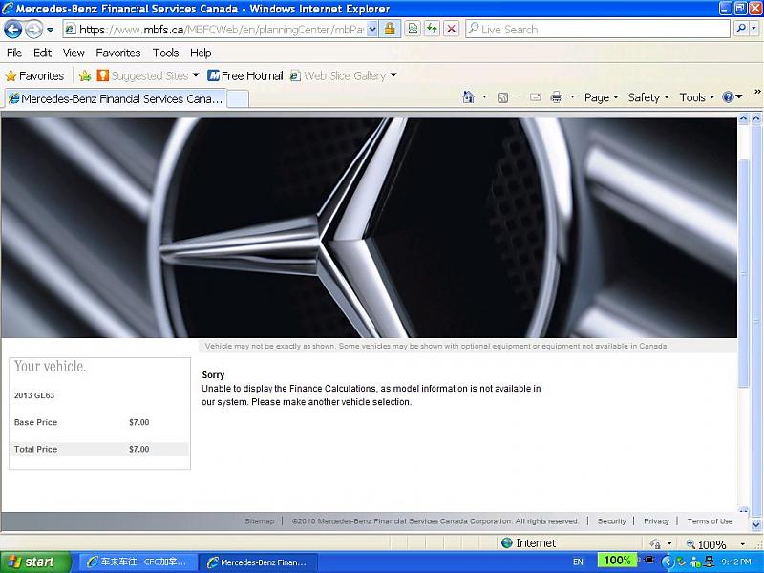764x573 pixels.
Task: Open the Free Hotmail favorites link
Action: (x=245, y=76)
